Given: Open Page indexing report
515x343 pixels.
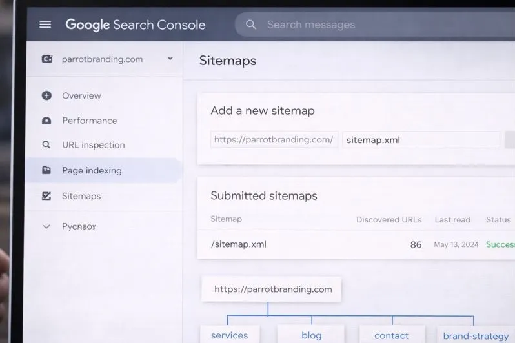Looking at the screenshot, I should (92, 171).
